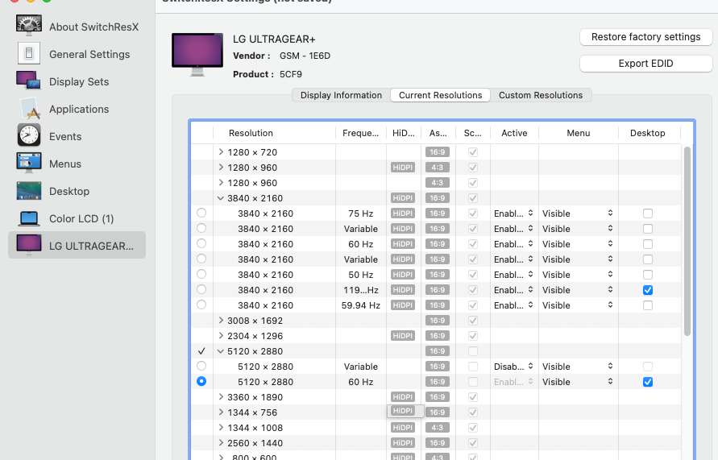
Task: Click the Applications sidebar icon
Action: coord(31,109)
